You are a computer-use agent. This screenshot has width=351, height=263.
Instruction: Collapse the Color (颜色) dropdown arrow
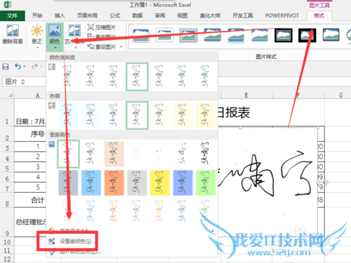pos(55,48)
